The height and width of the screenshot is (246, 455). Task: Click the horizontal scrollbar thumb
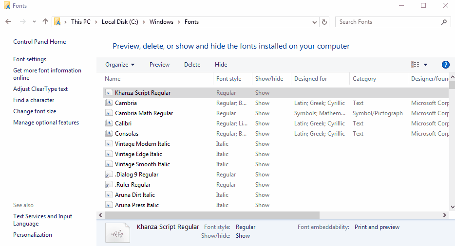212,215
